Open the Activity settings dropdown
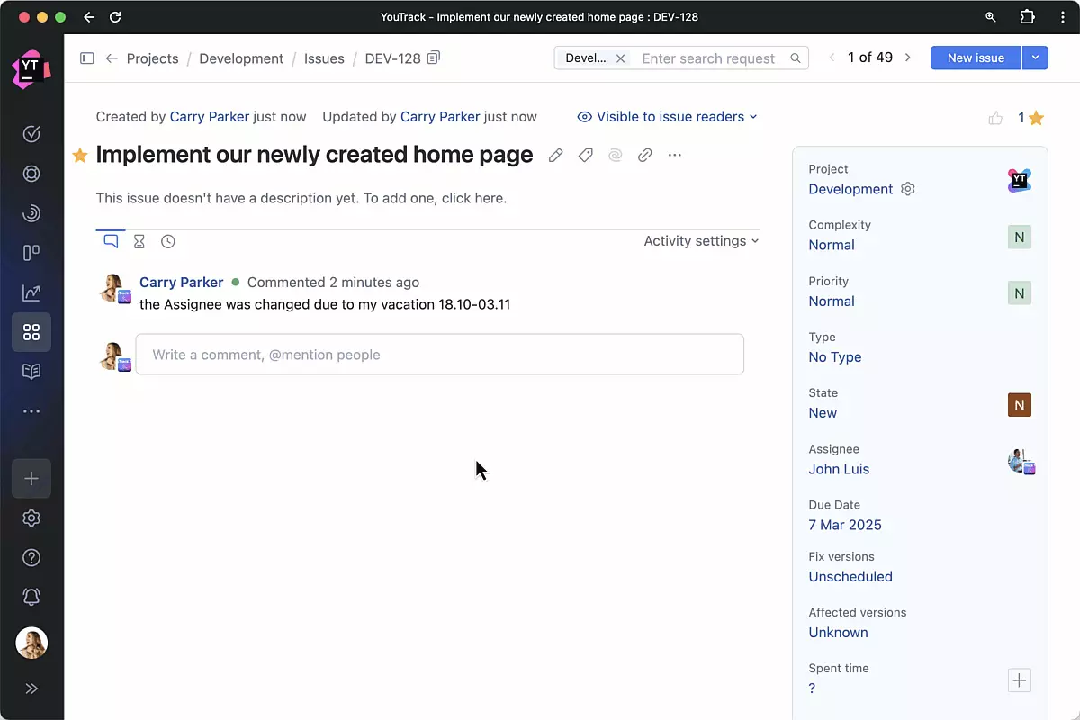The height and width of the screenshot is (720, 1080). (701, 241)
